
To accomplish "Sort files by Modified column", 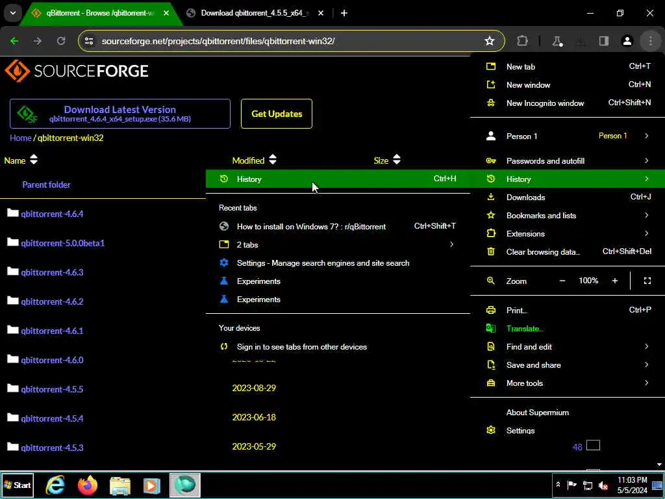I will point(255,160).
